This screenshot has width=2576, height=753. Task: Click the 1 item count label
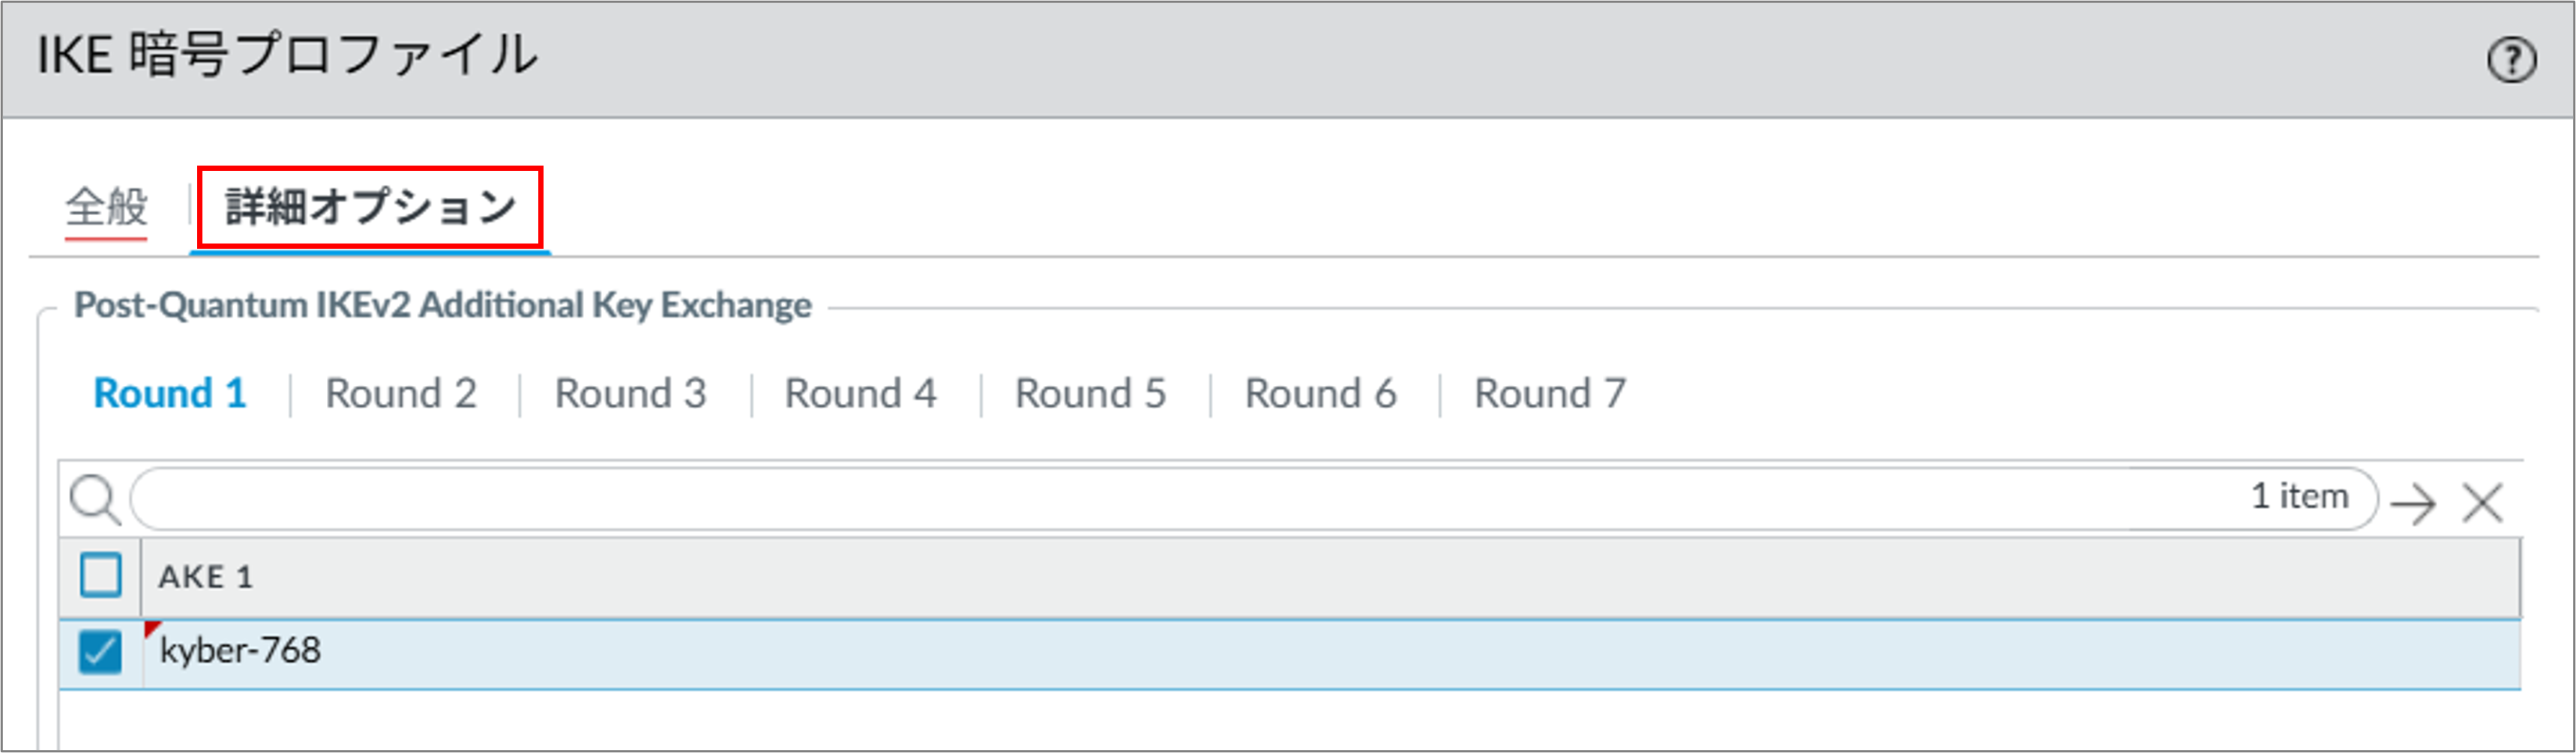pyautogui.click(x=2299, y=496)
